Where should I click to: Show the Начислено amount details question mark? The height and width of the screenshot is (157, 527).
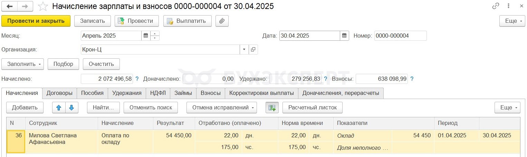pos(137,79)
